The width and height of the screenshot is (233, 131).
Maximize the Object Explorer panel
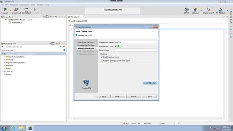pos(65,44)
